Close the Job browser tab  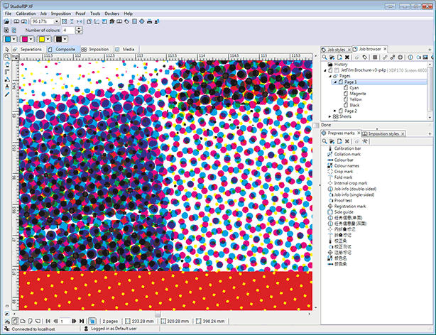click(x=385, y=49)
